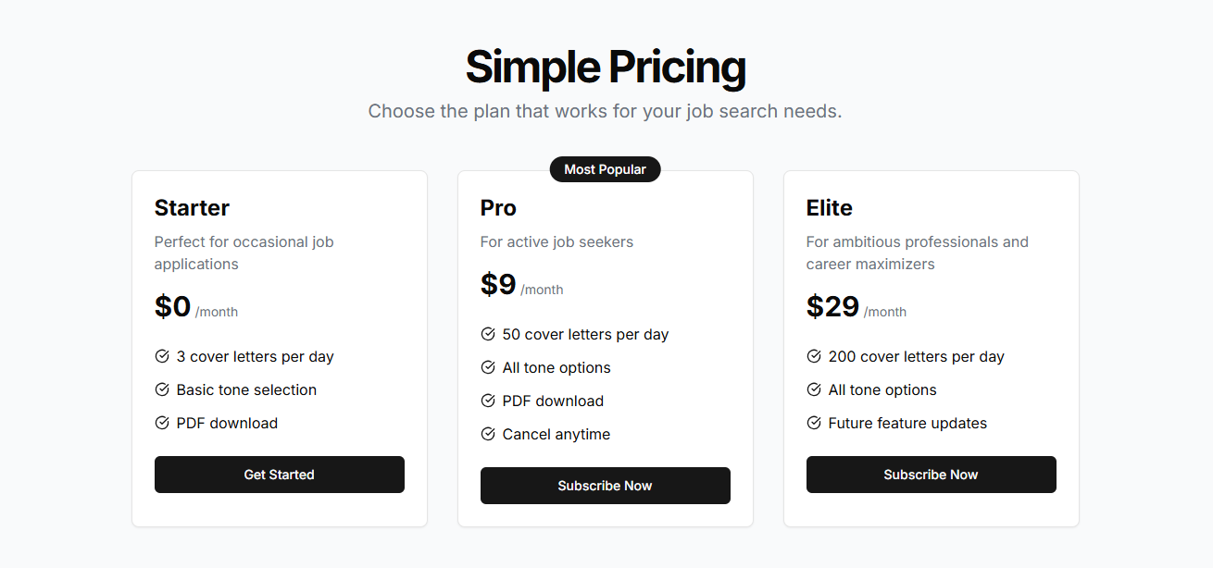Click checkmark icon beside Pro All tone options

[x=488, y=367]
